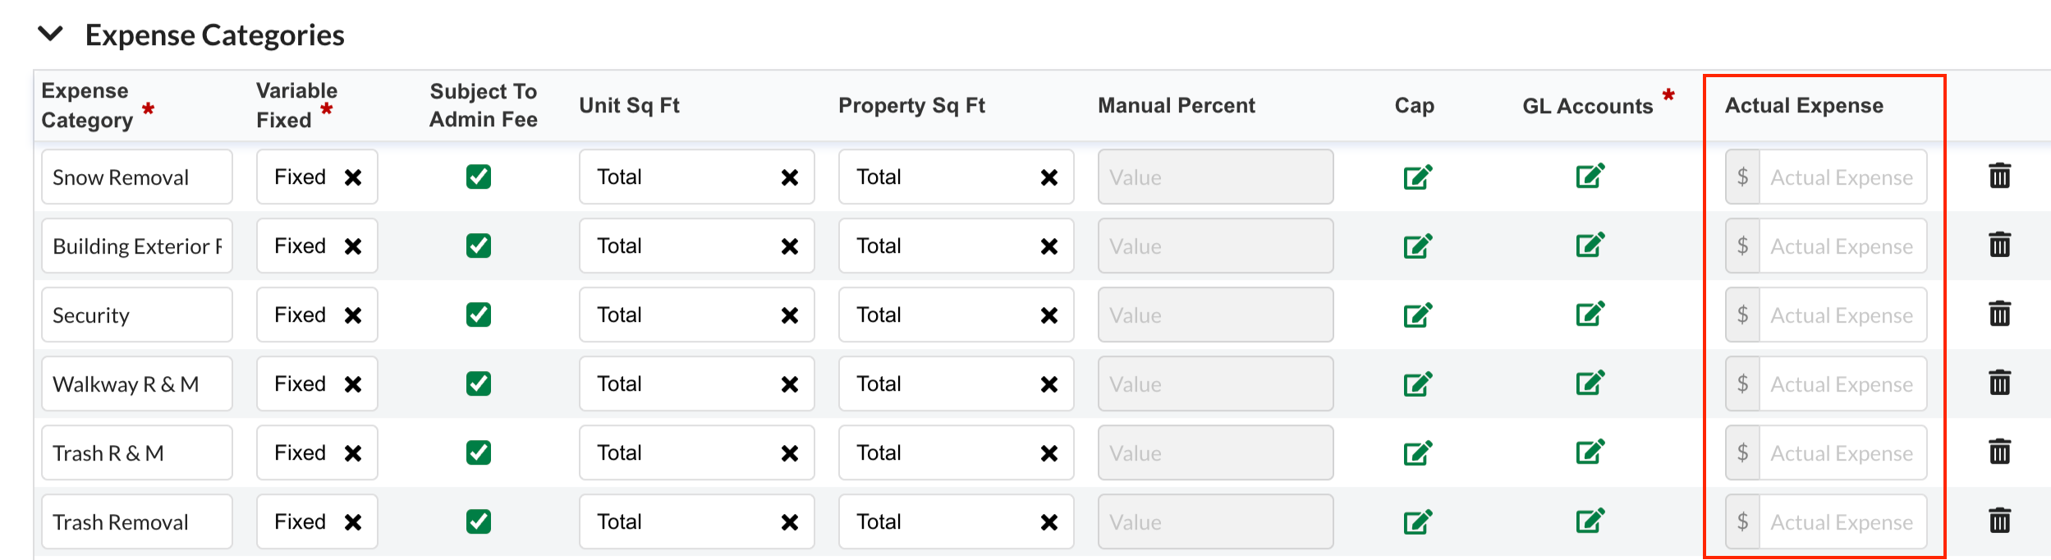Open Unit Sq Ft dropdown for Security
This screenshot has width=2051, height=560.
pos(696,314)
